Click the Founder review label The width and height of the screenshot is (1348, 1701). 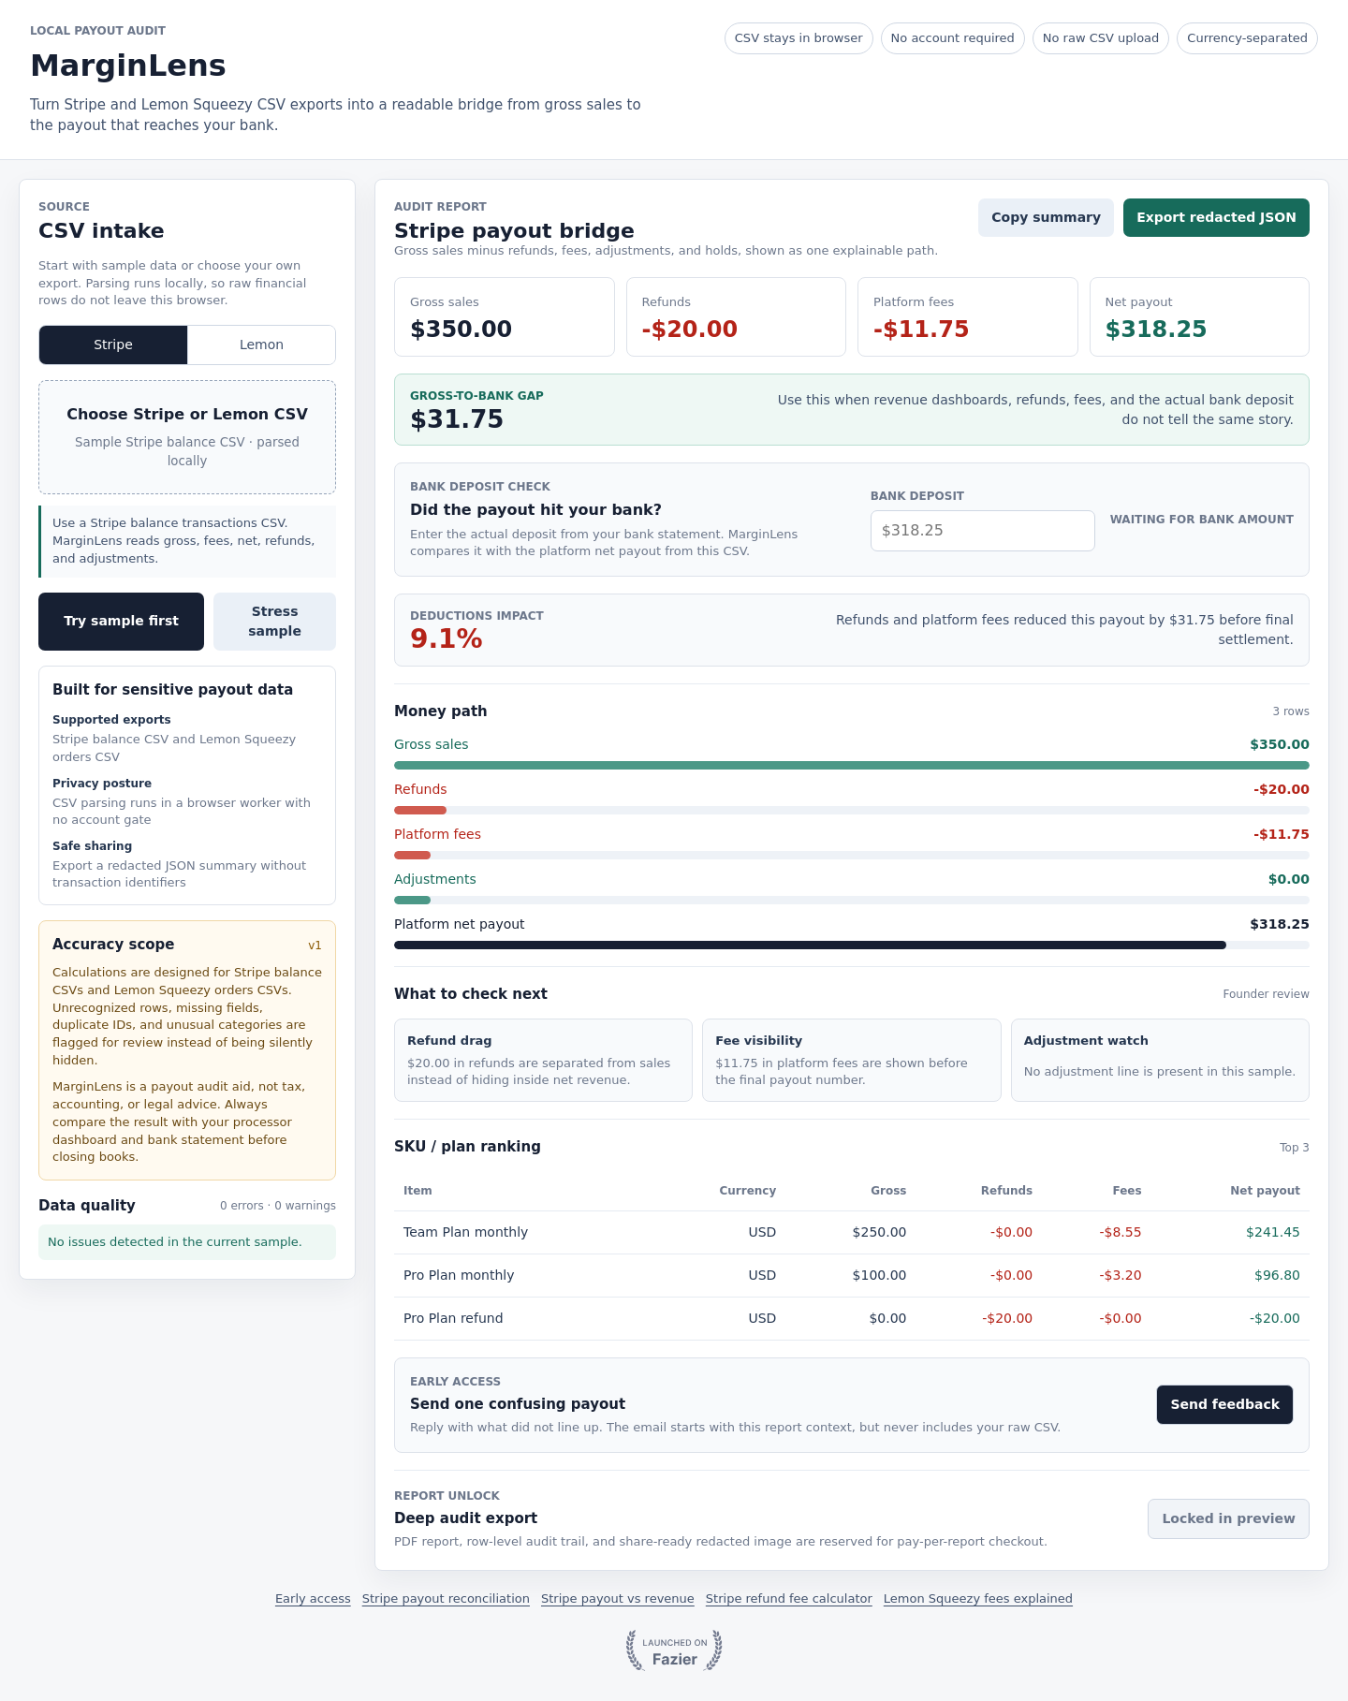click(x=1266, y=994)
